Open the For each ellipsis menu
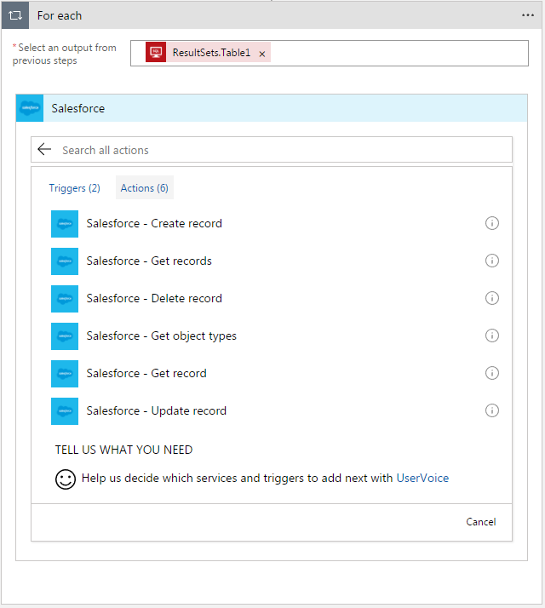Image resolution: width=545 pixels, height=608 pixels. [x=528, y=15]
